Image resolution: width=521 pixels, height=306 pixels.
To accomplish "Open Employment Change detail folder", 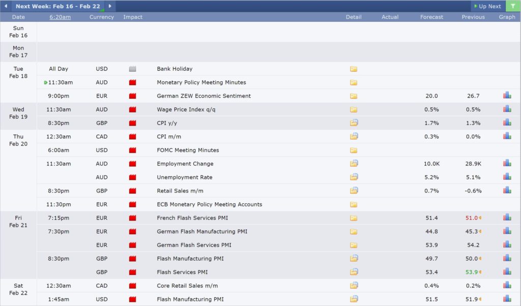I will 354,163.
